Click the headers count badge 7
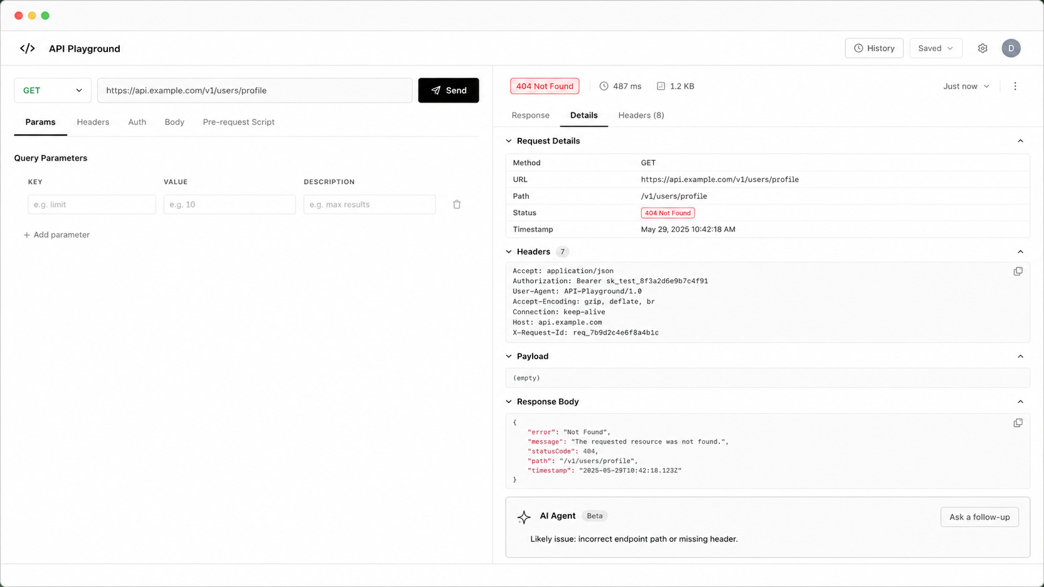This screenshot has height=587, width=1044. tap(562, 252)
